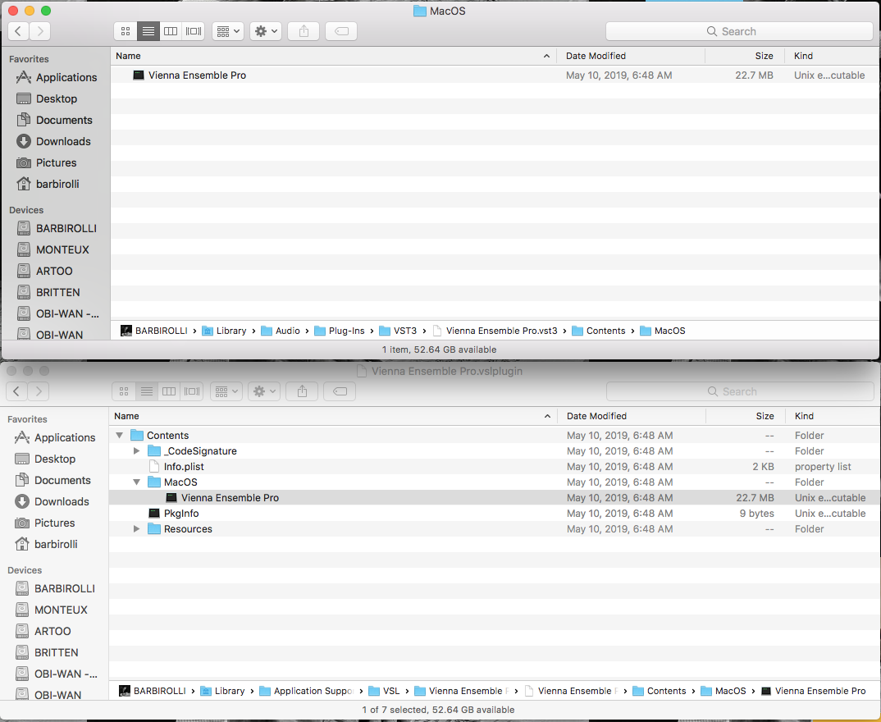881x722 pixels.
Task: Click the close button of MacOS window
Action: 13,11
